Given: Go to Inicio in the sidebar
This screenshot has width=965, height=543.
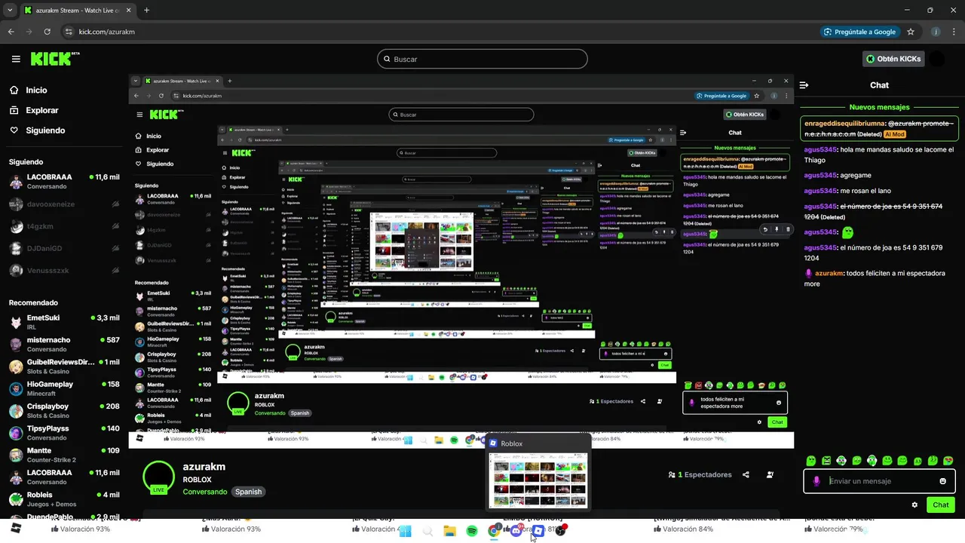Looking at the screenshot, I should [36, 90].
